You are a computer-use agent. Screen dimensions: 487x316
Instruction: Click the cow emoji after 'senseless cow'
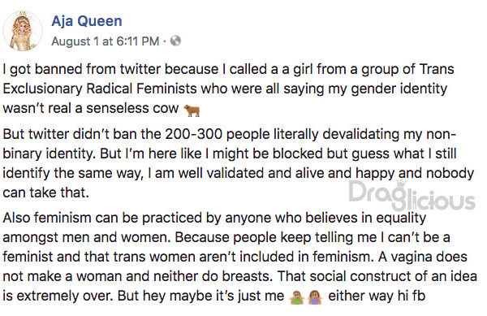[192, 110]
